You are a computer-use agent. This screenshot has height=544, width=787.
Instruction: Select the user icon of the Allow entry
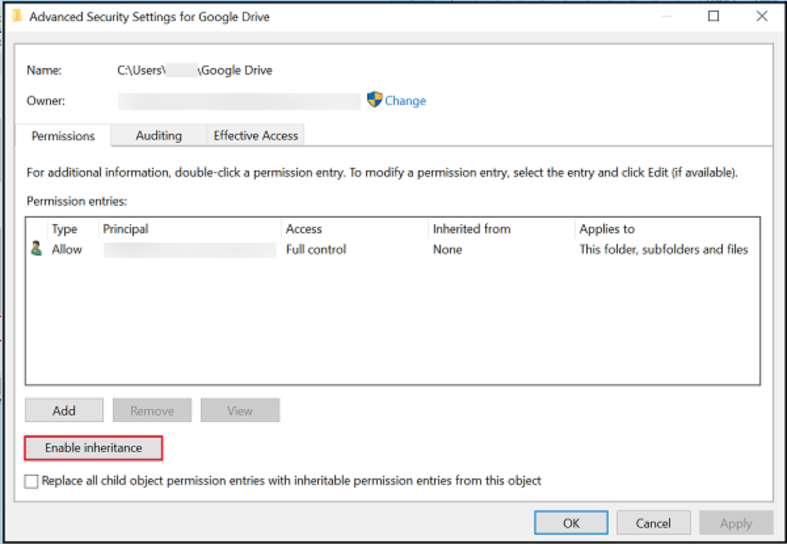tap(36, 249)
